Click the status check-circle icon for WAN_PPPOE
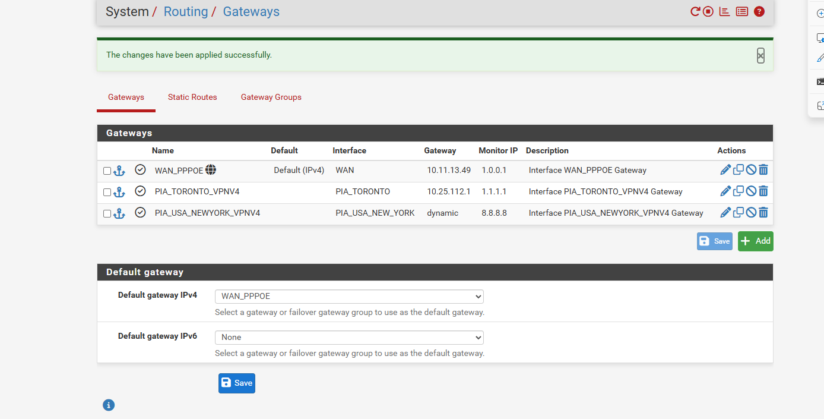824x419 pixels. pyautogui.click(x=140, y=169)
